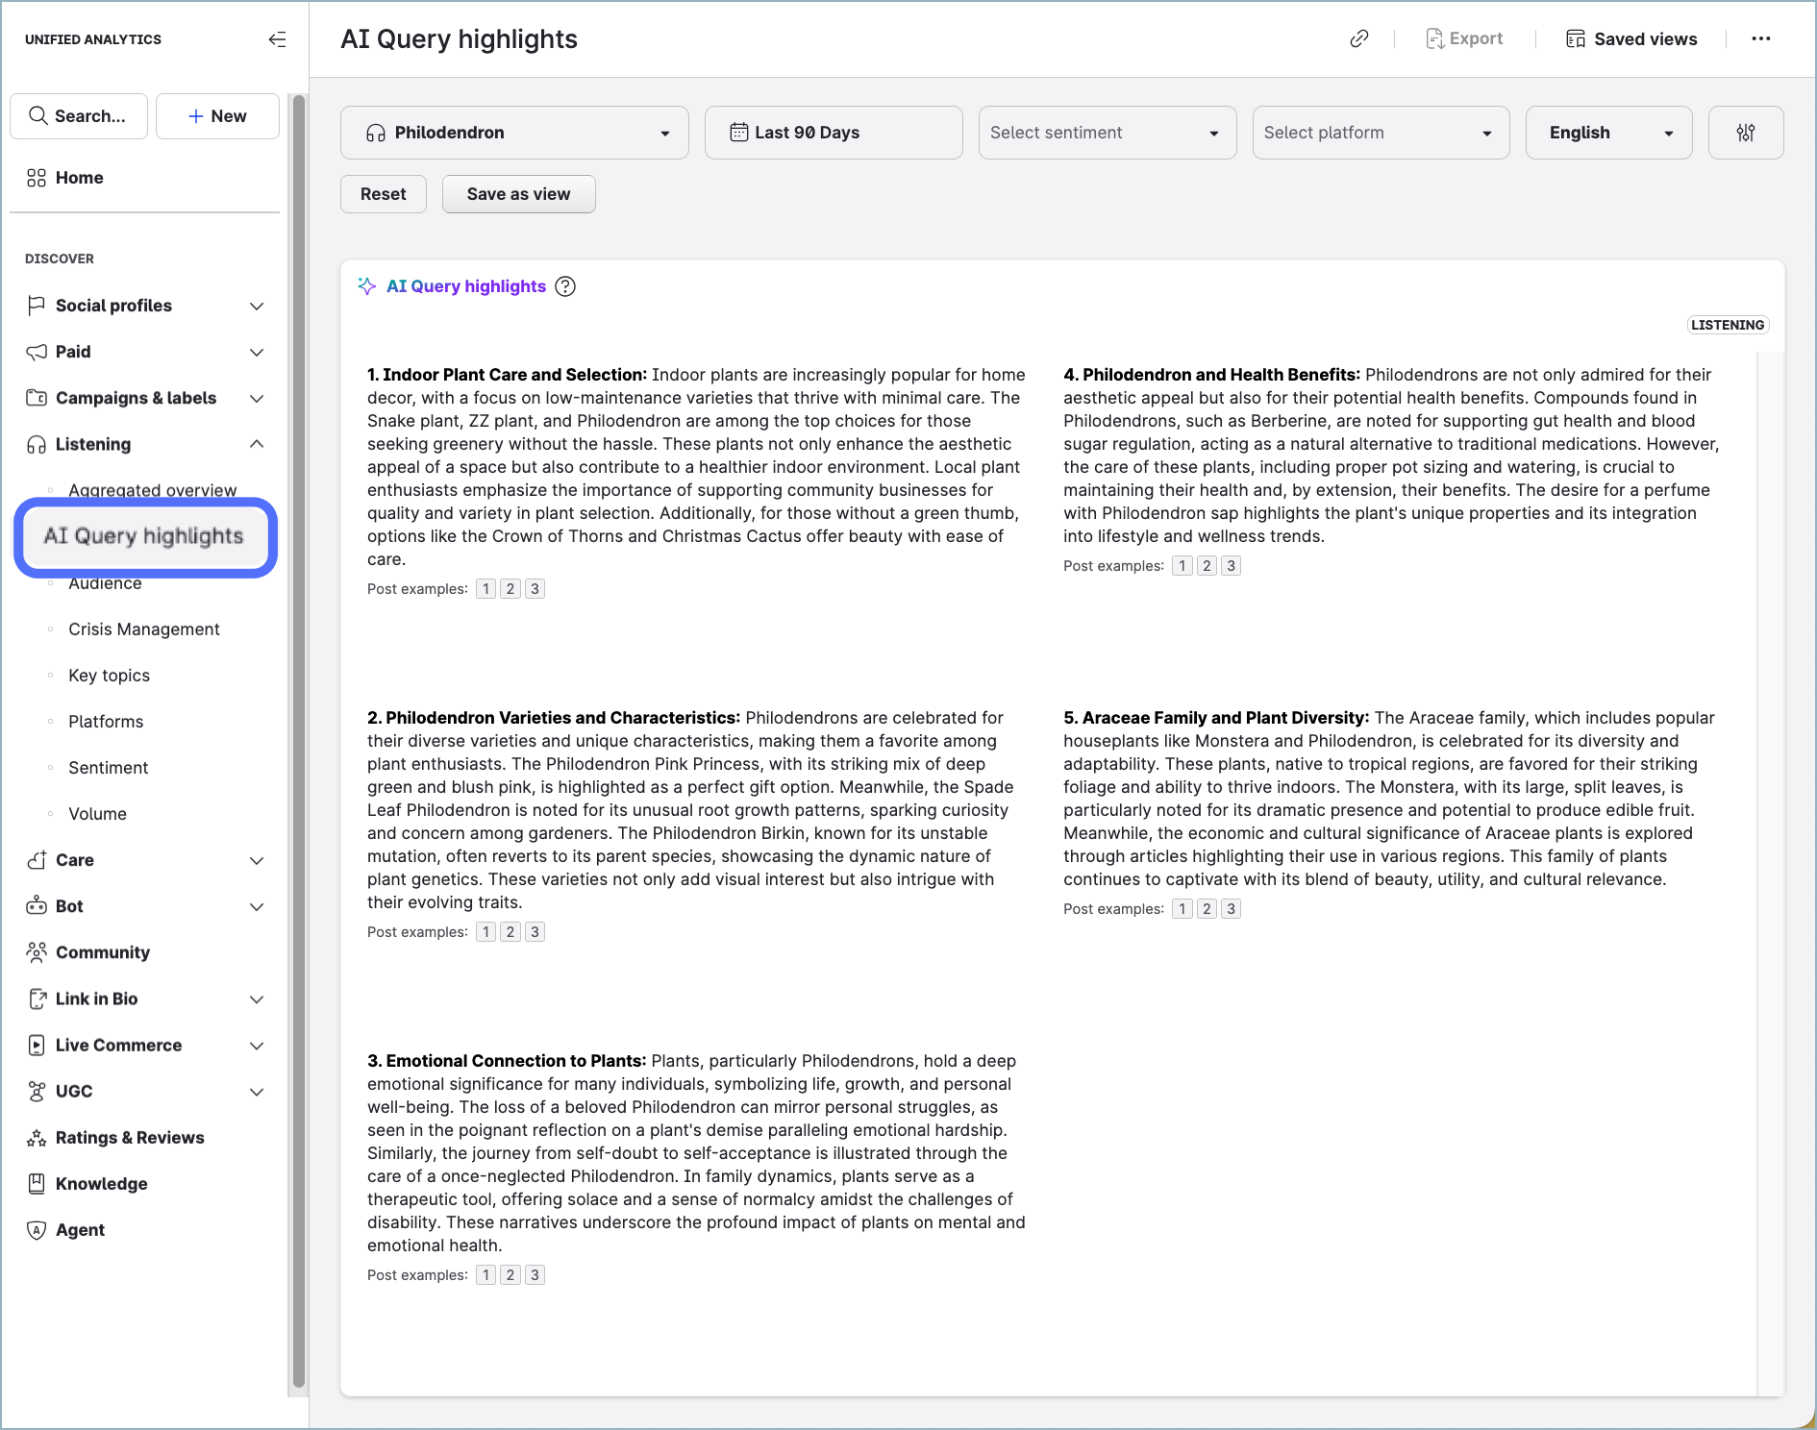Copy page link via chain icon

[x=1358, y=38]
